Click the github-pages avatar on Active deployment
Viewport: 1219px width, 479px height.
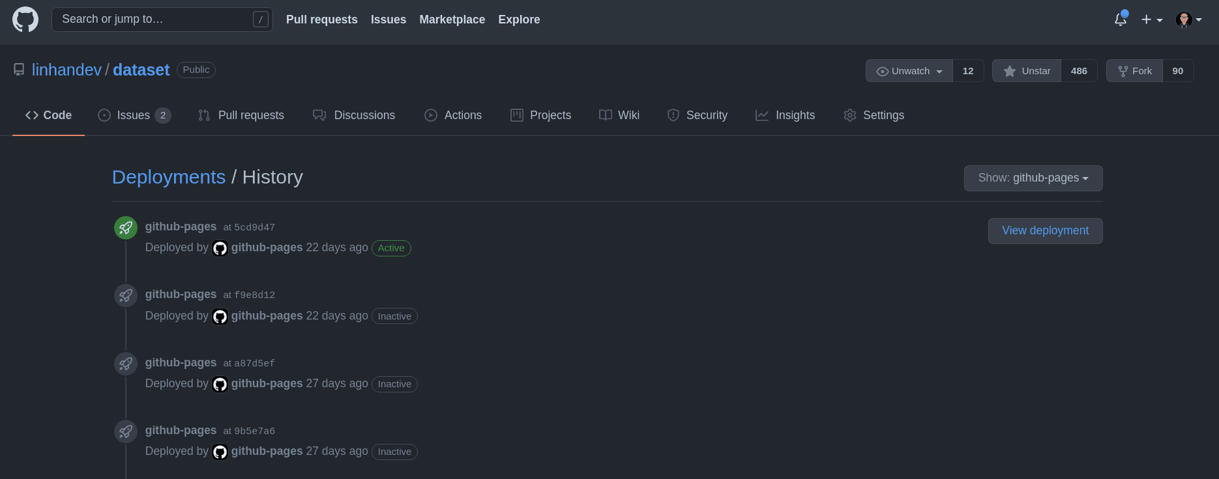point(220,249)
